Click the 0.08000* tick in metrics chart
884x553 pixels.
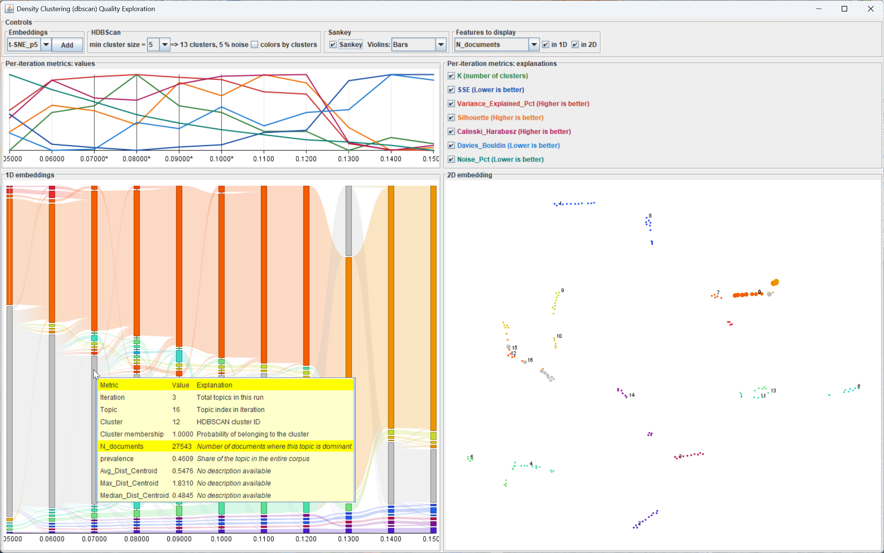point(136,159)
